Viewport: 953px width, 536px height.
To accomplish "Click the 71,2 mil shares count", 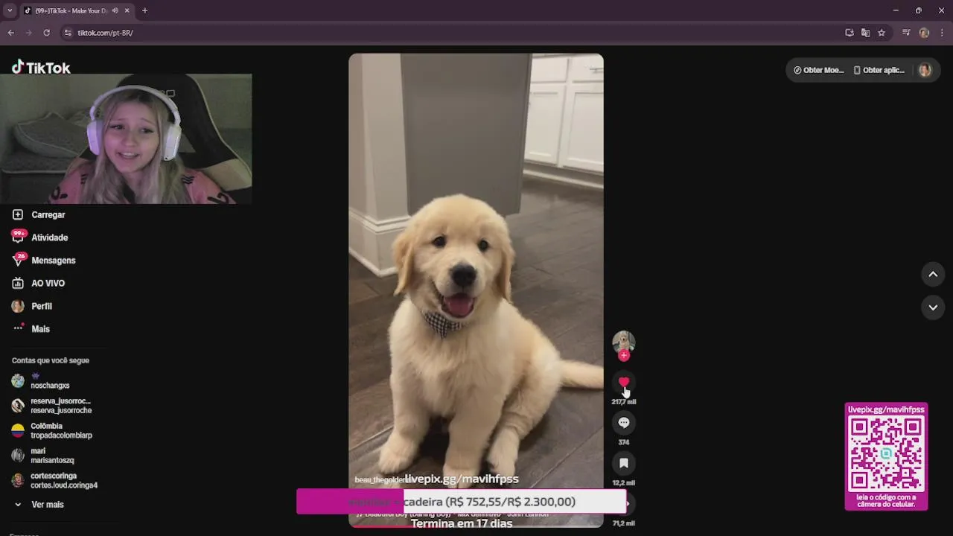I will (624, 523).
